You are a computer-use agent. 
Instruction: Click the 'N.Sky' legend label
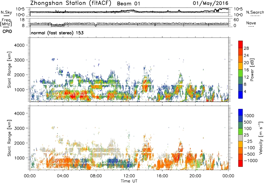point(6,12)
